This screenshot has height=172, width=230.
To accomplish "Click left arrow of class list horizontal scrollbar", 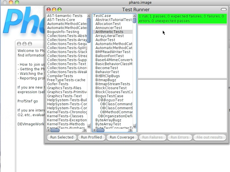I will [x=95, y=130].
